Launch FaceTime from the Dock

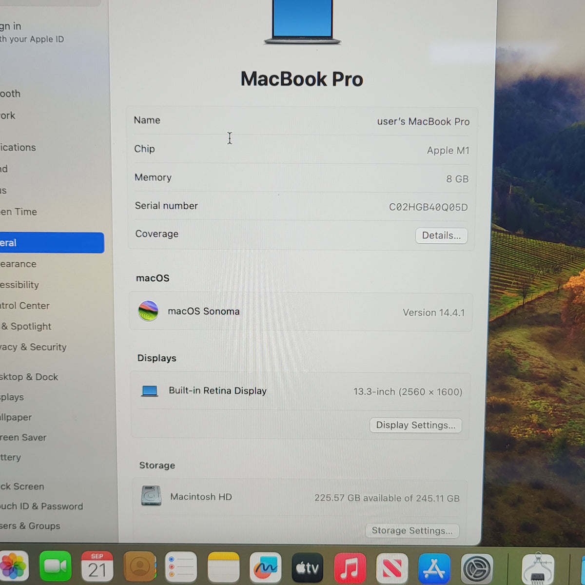55,566
